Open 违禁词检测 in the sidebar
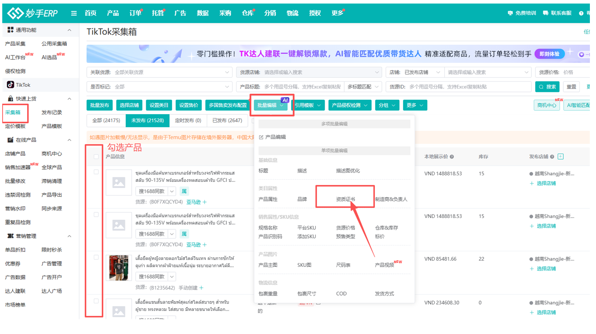Viewport: 596px width, 334px height. click(18, 195)
